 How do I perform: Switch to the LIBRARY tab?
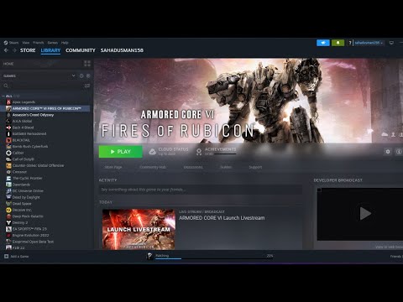[50, 50]
